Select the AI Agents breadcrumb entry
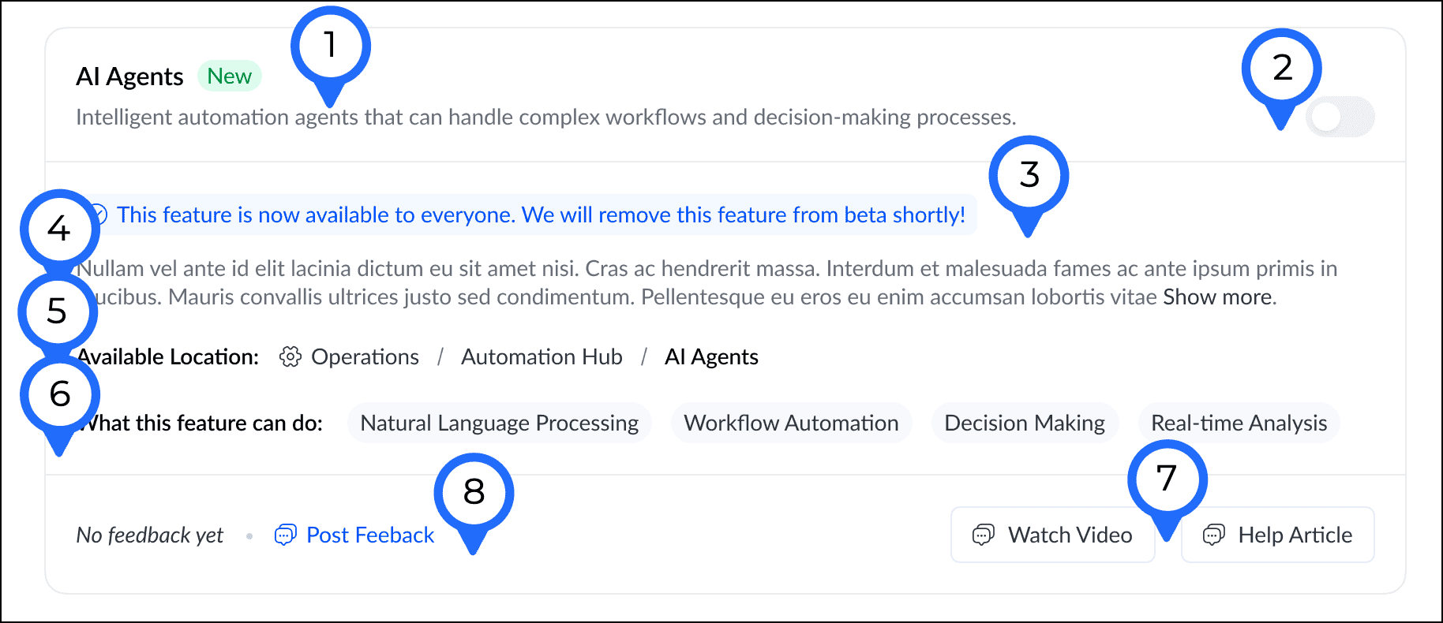The image size is (1443, 623). pyautogui.click(x=711, y=357)
